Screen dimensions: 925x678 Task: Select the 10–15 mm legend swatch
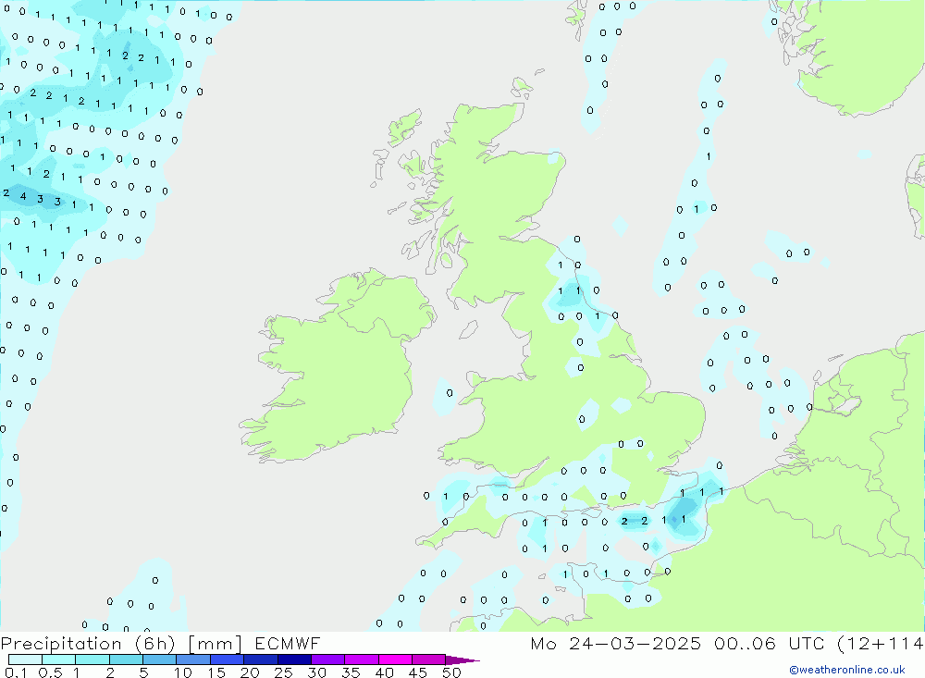[x=193, y=660]
